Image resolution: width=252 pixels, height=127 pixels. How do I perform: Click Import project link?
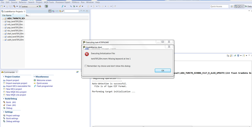[x=13, y=80]
